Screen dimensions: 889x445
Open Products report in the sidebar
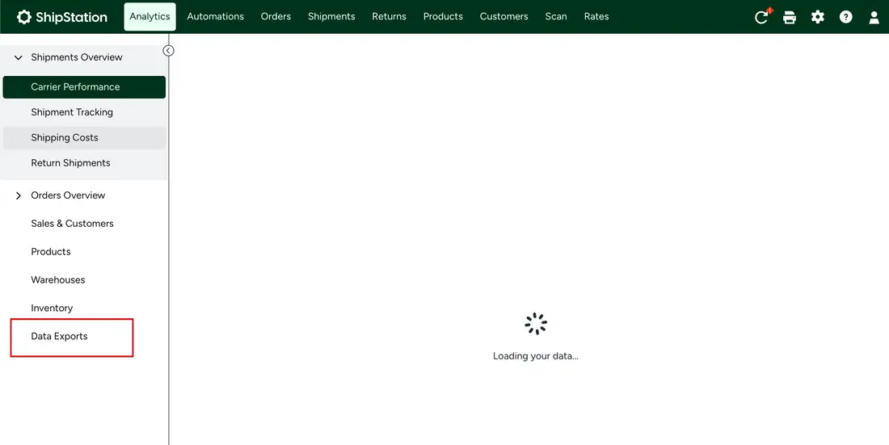pyautogui.click(x=50, y=252)
